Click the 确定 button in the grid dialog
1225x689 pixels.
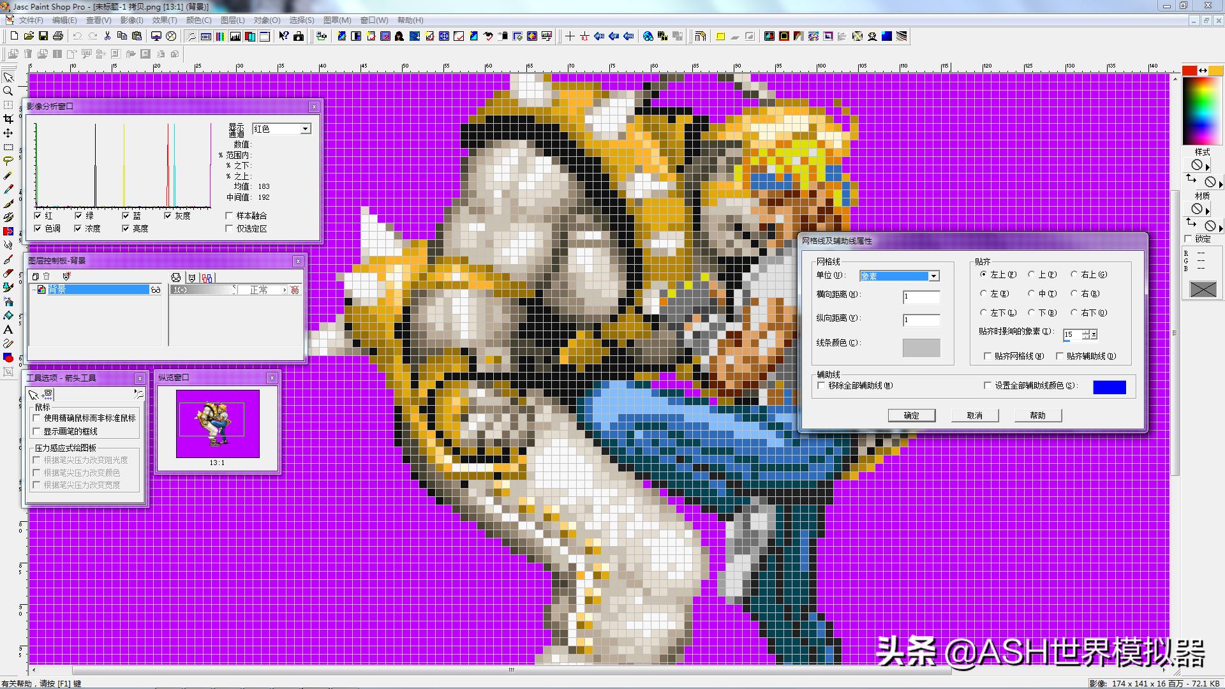[x=911, y=415]
